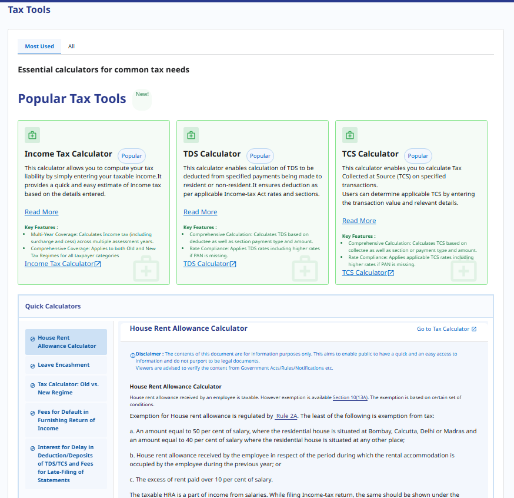The width and height of the screenshot is (514, 498).
Task: Click 'Essential calculators for common tax needs' text
Action: [104, 69]
